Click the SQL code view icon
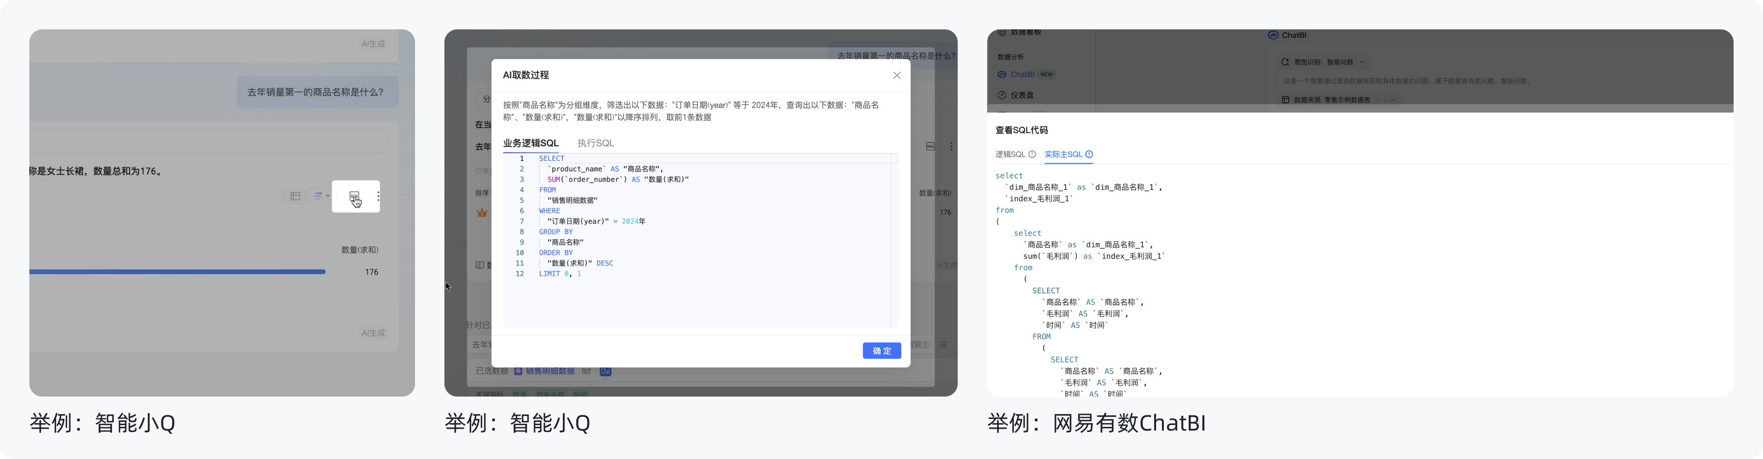The height and width of the screenshot is (459, 1763). pos(354,196)
